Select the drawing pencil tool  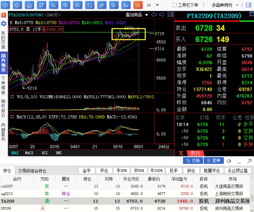102,5
